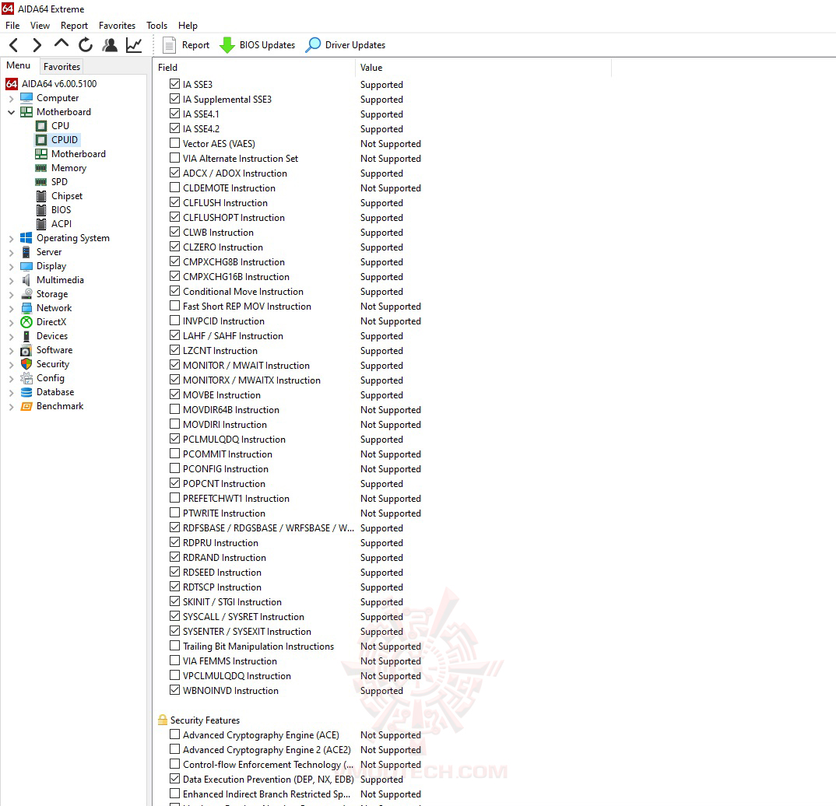Viewport: 836px width, 806px height.
Task: Click the Security shield icon
Action: (26, 364)
